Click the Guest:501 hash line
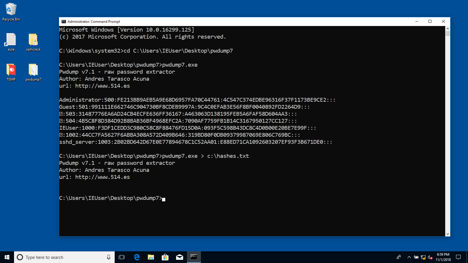The width and height of the screenshot is (468, 263). pyautogui.click(x=185, y=107)
